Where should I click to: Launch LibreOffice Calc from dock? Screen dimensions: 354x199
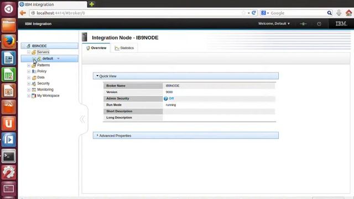[x=9, y=75]
